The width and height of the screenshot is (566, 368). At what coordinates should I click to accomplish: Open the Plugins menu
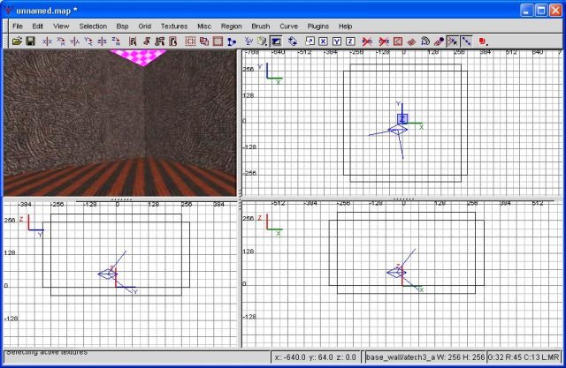point(318,26)
